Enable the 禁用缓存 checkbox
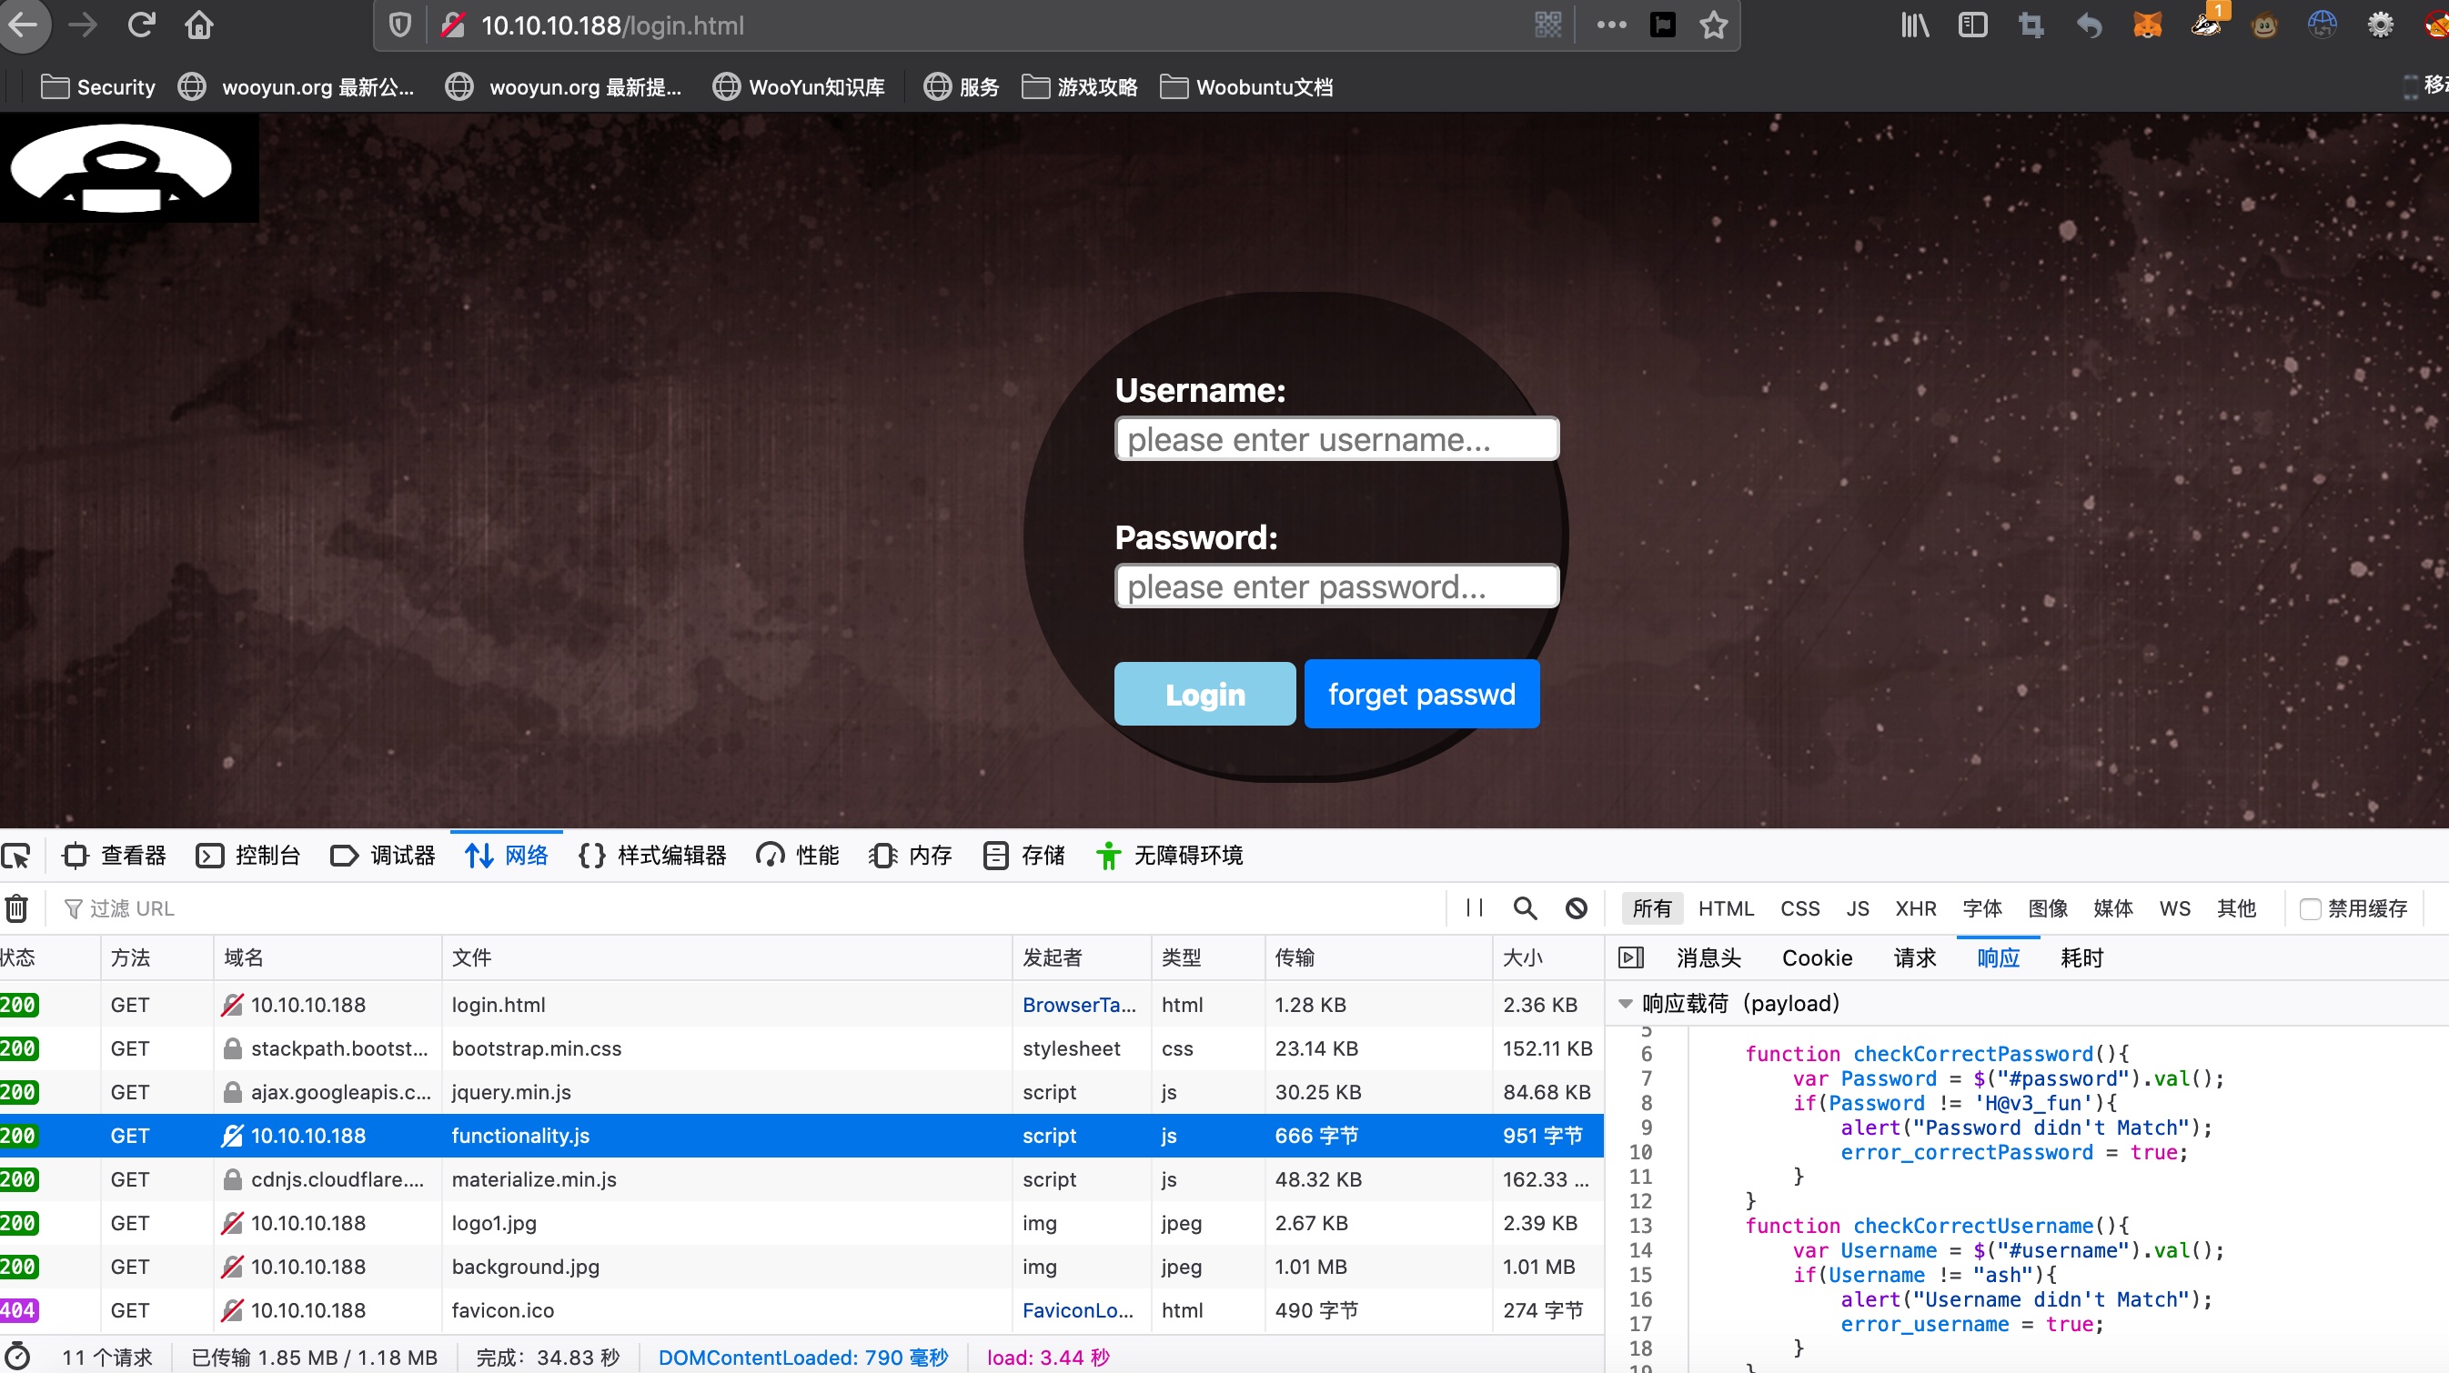This screenshot has height=1373, width=2449. (2309, 909)
